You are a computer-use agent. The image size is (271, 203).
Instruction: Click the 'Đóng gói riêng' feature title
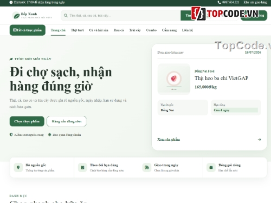click(229, 165)
